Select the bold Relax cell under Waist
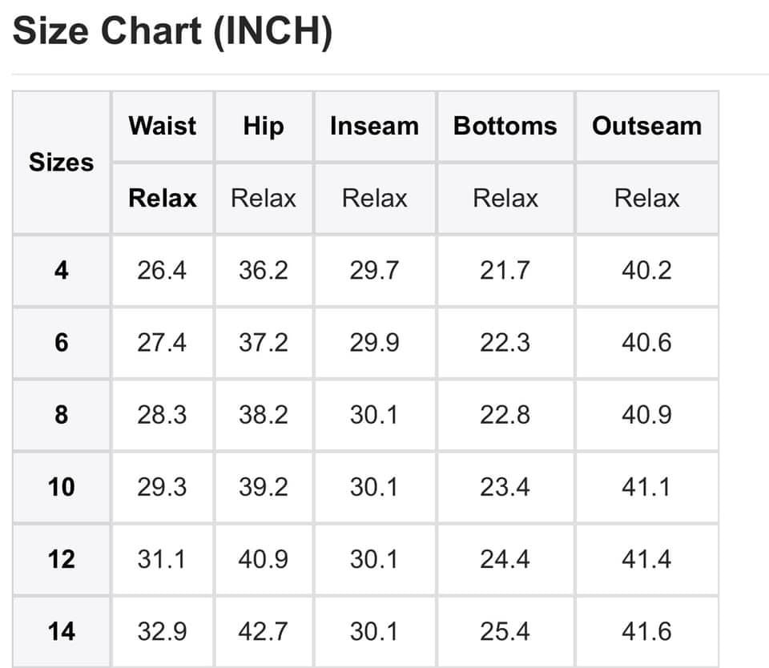 (x=163, y=198)
